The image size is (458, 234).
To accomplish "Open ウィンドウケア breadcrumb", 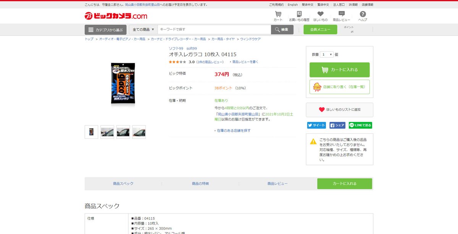I will (250, 39).
